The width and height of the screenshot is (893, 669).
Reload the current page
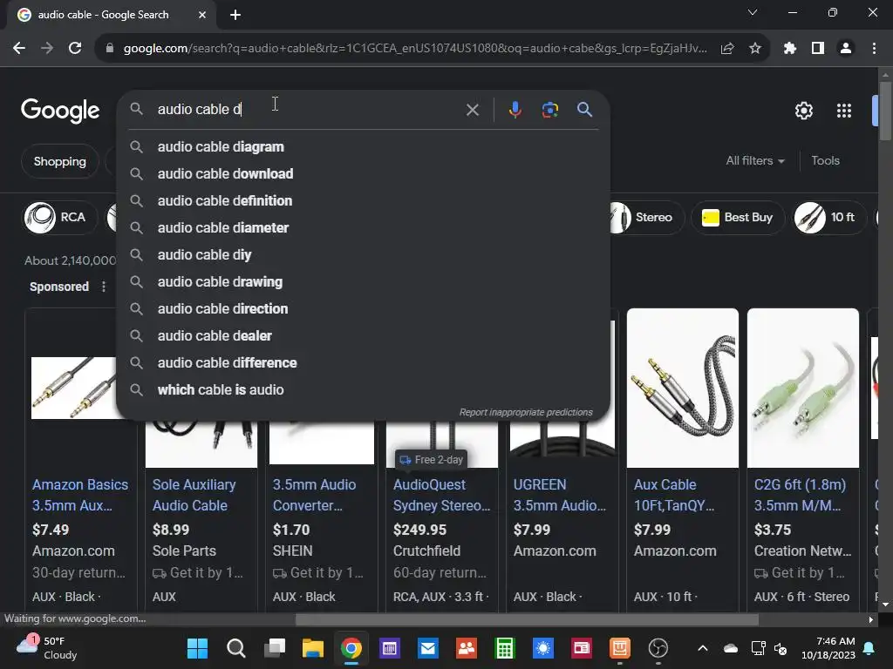75,49
